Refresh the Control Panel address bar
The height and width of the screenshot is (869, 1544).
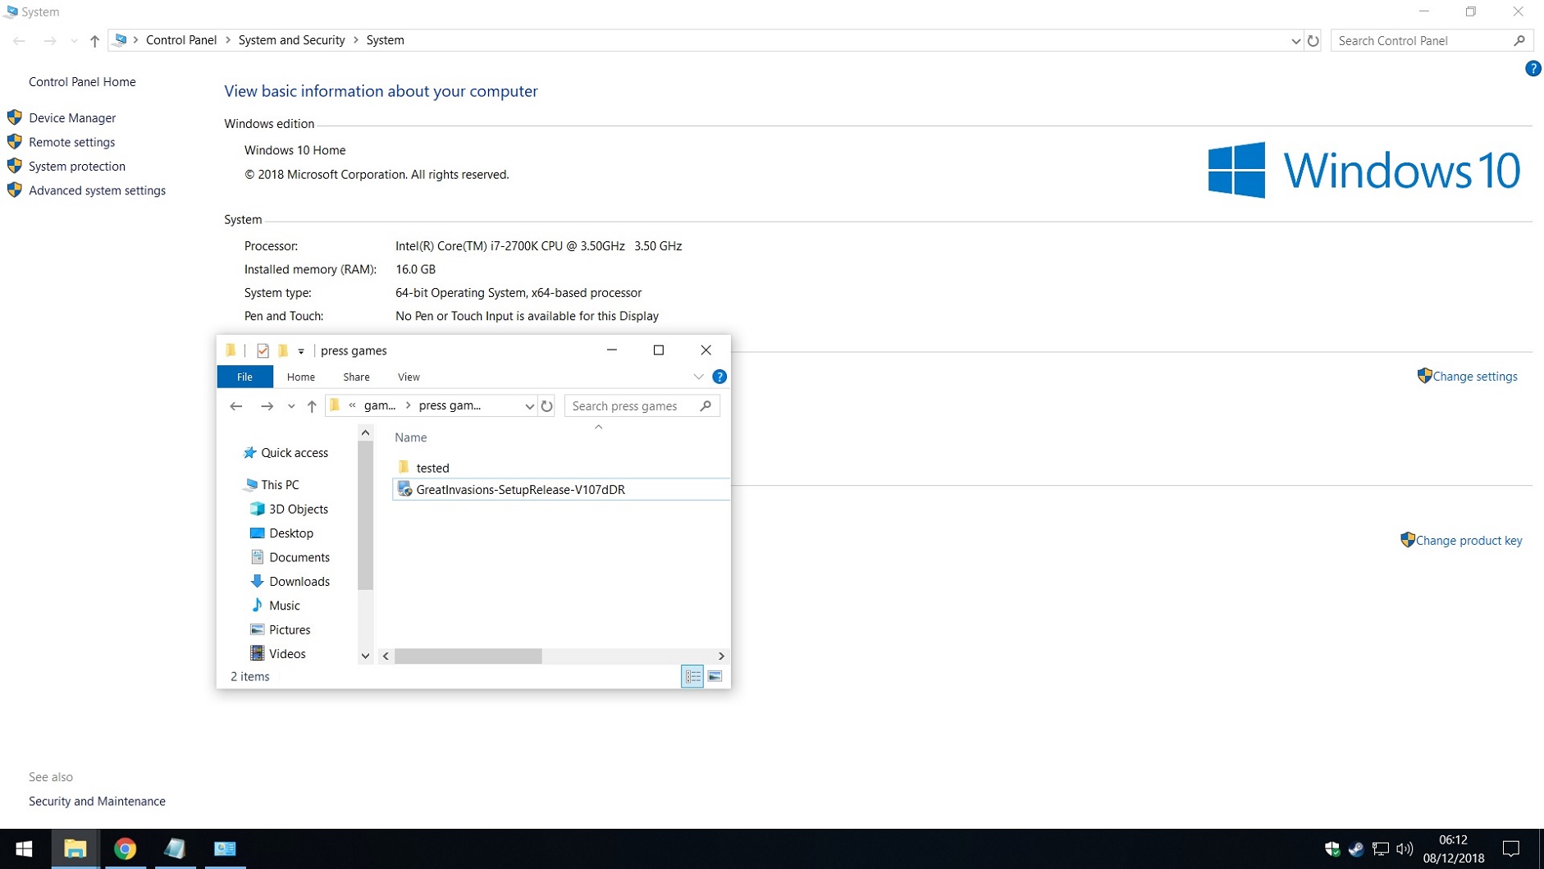pos(1313,40)
